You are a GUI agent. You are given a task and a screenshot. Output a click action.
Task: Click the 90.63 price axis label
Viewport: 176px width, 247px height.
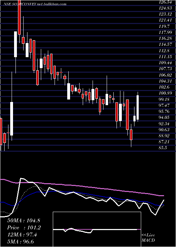[164, 129]
